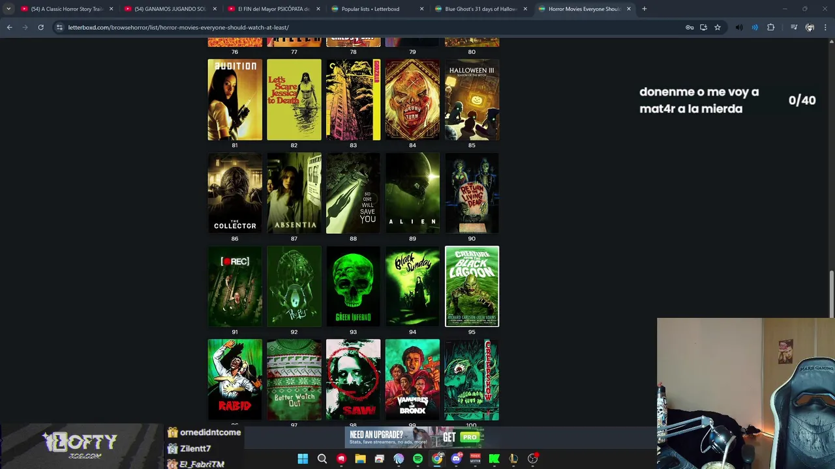Reload the Letterboxd page

coord(40,27)
